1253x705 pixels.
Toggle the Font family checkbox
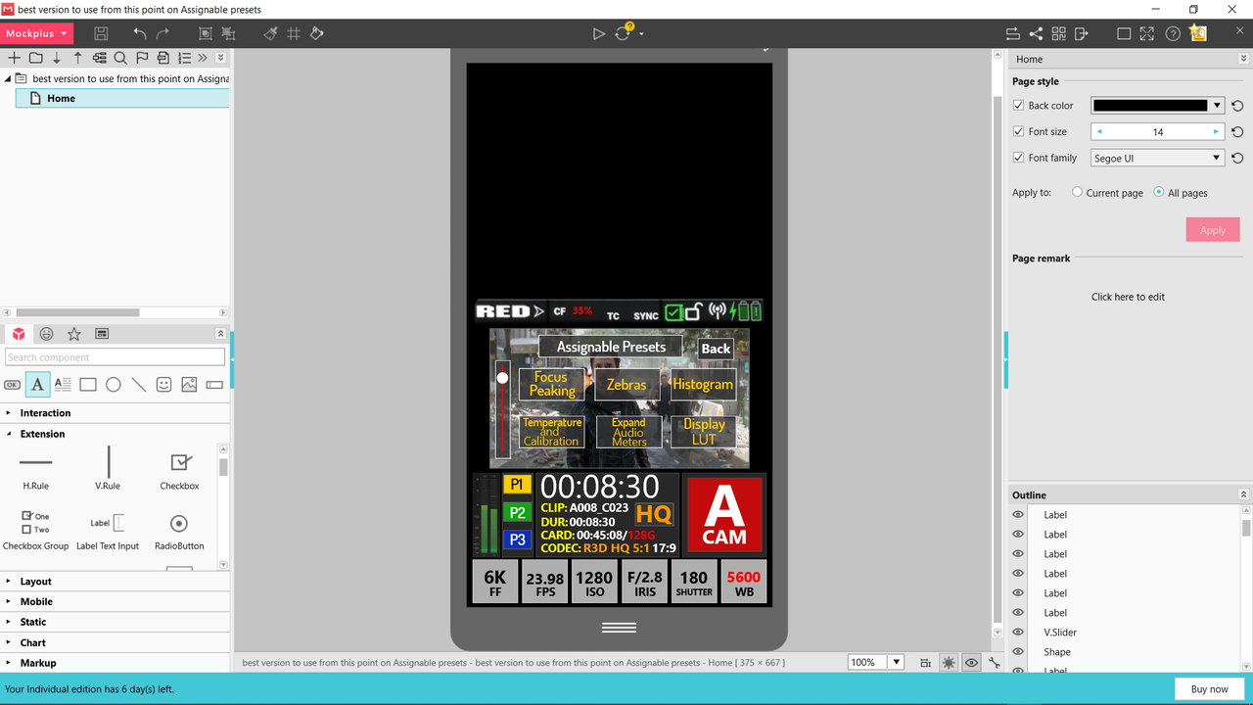(x=1018, y=158)
